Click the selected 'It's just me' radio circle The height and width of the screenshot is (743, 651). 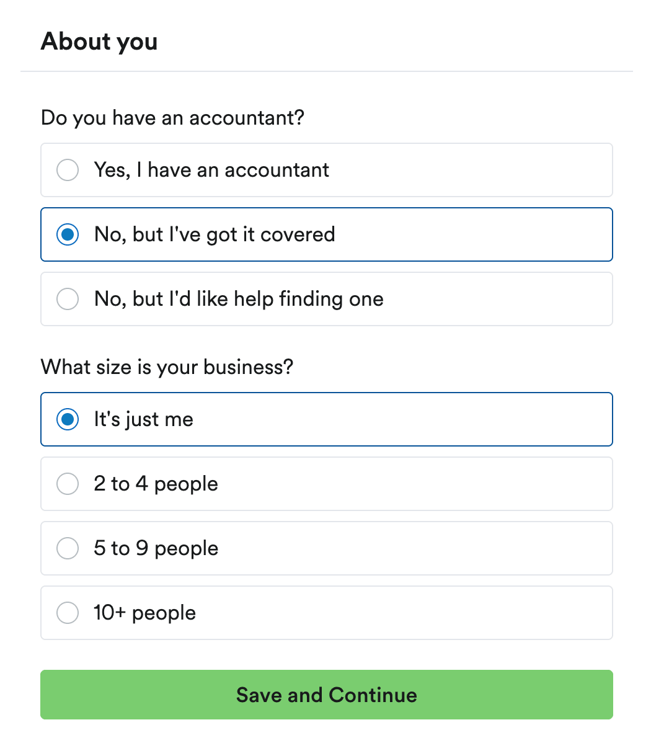(x=68, y=419)
